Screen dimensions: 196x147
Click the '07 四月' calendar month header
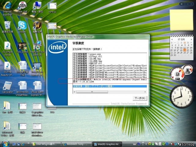click(181, 40)
